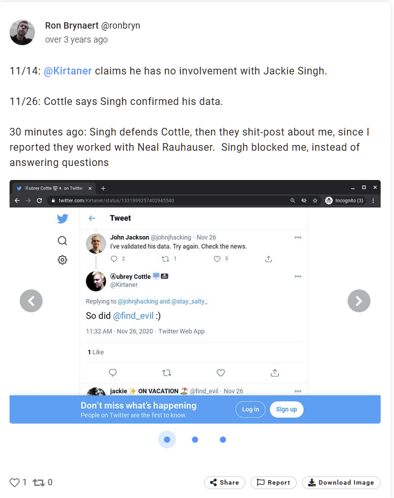
Task: Open Ron Brynaert's profile avatar
Action: tap(22, 32)
